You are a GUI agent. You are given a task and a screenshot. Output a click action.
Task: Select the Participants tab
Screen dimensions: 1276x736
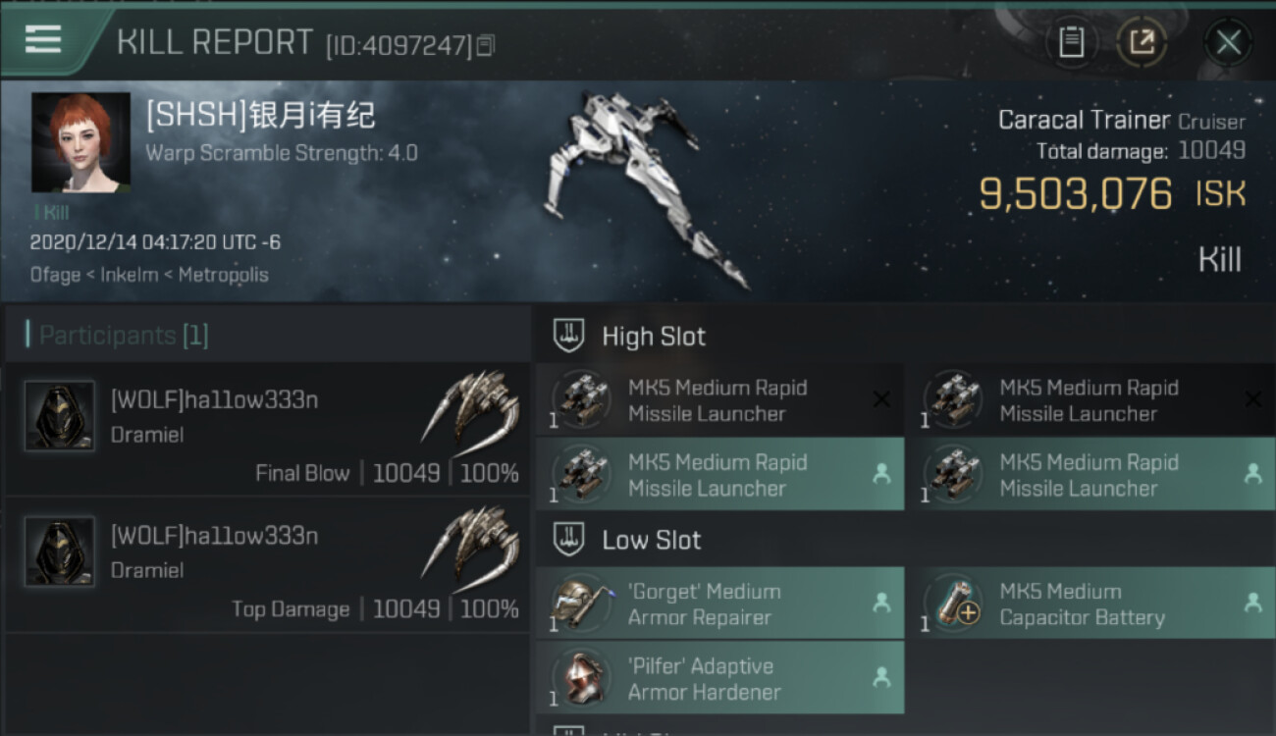[x=123, y=336]
